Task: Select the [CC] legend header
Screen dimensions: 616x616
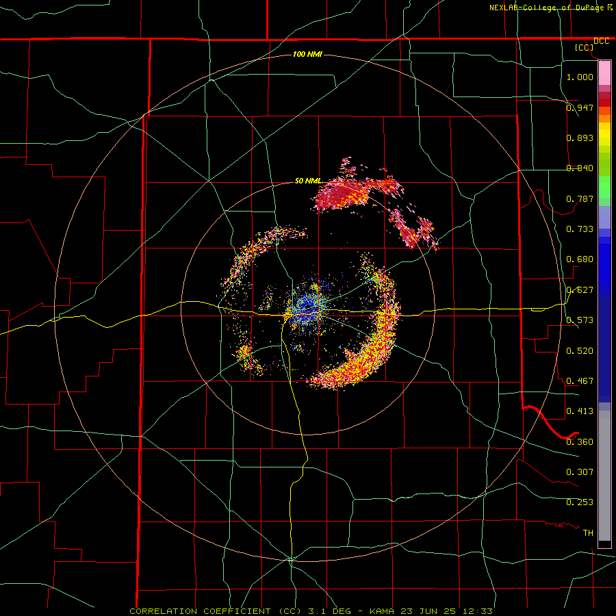Action: [x=585, y=47]
